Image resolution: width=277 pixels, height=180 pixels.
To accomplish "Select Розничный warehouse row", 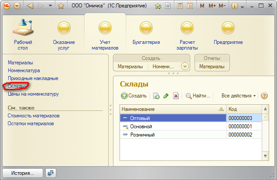I will (191, 134).
